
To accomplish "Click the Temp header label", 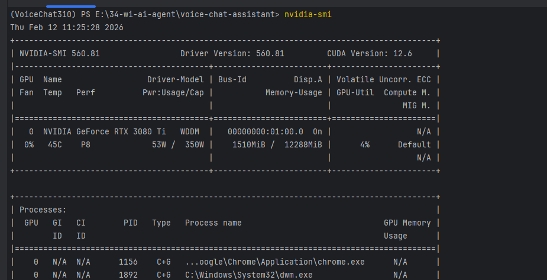I will click(53, 93).
